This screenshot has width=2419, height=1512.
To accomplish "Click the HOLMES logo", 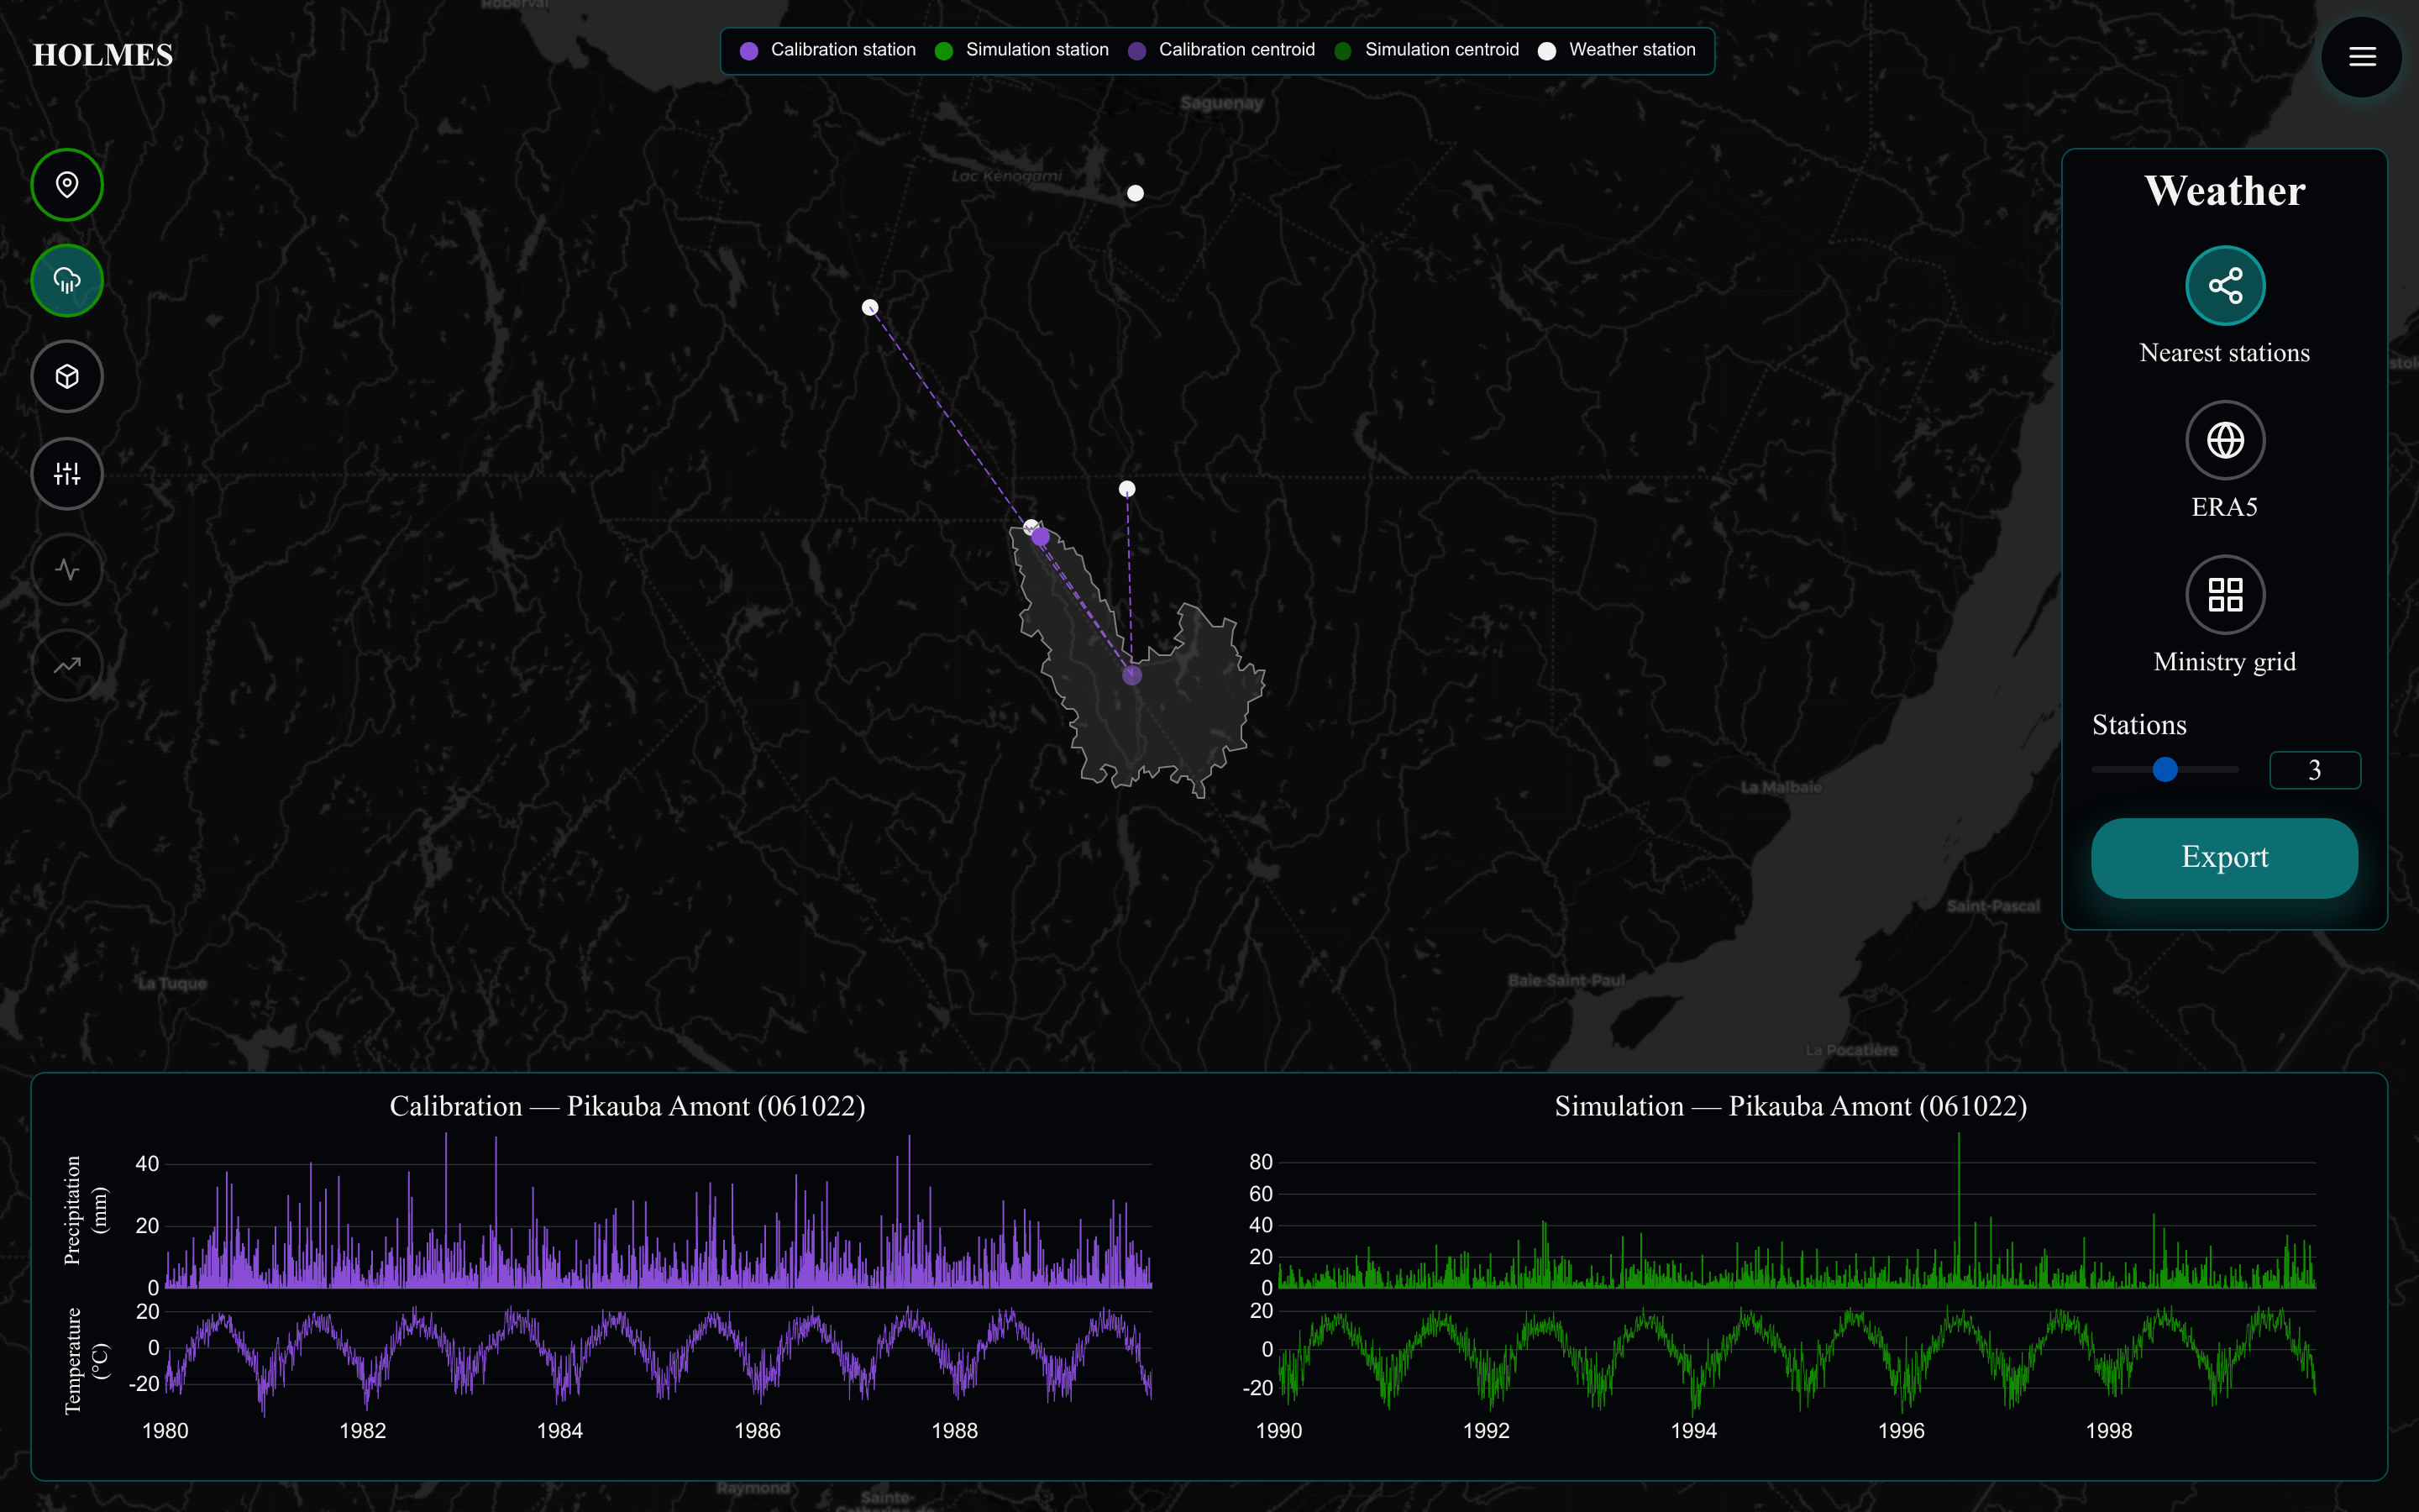I will coord(103,55).
